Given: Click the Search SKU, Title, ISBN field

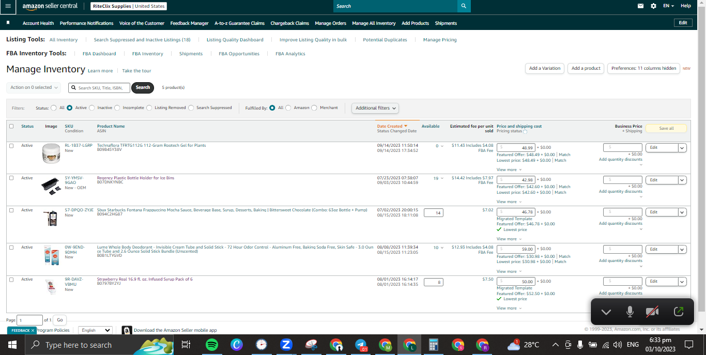Looking at the screenshot, I should pyautogui.click(x=99, y=88).
